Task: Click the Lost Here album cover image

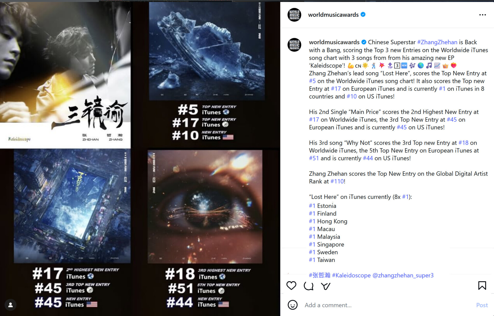Action: [x=207, y=51]
